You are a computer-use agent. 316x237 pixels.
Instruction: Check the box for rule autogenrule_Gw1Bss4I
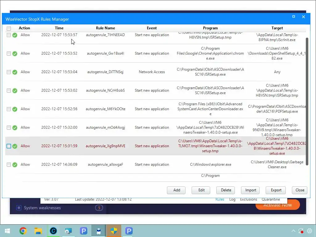coord(9,54)
